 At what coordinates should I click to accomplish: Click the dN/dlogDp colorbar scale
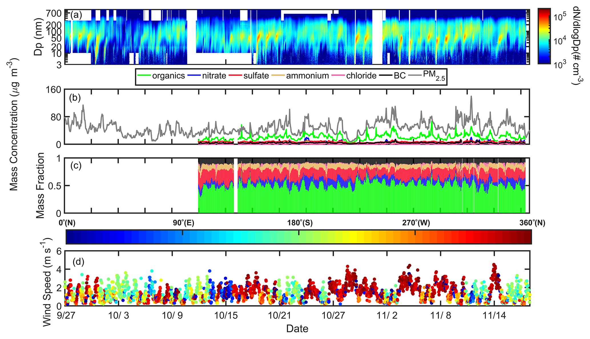click(x=544, y=36)
